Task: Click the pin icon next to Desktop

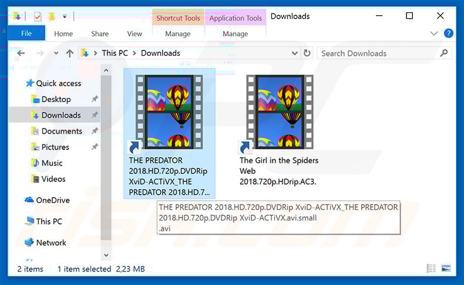Action: [95, 99]
